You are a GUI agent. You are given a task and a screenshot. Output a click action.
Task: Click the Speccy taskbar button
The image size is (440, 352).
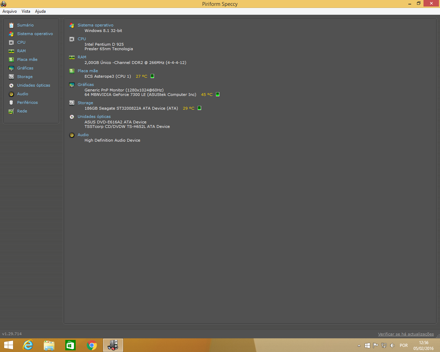coord(113,345)
